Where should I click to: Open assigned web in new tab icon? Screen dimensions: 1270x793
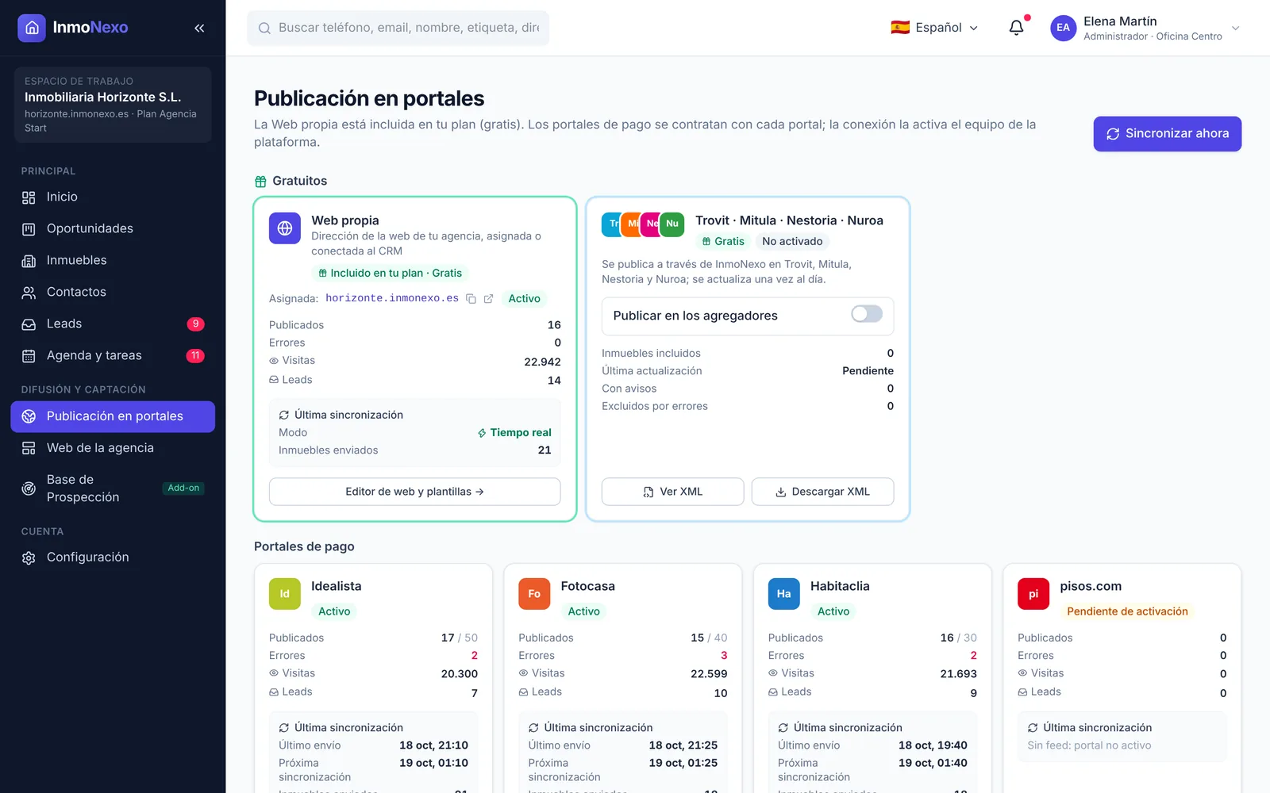coord(489,299)
